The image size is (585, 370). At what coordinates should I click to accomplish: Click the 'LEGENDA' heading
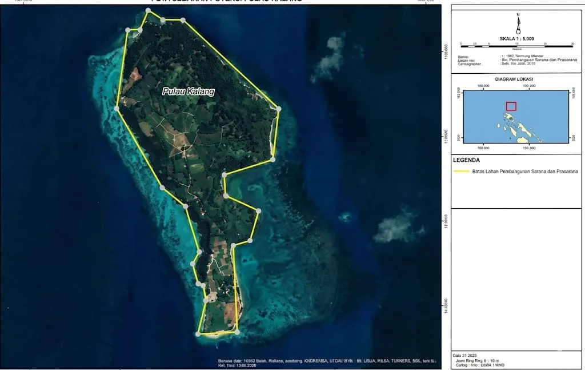pos(466,160)
